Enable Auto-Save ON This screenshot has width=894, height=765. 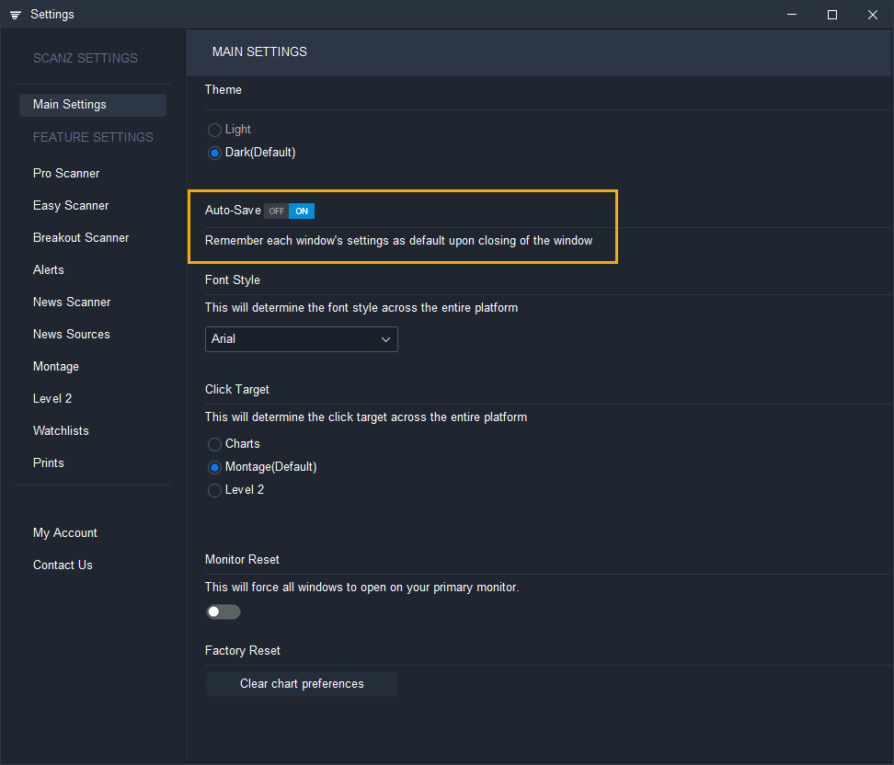(x=301, y=211)
